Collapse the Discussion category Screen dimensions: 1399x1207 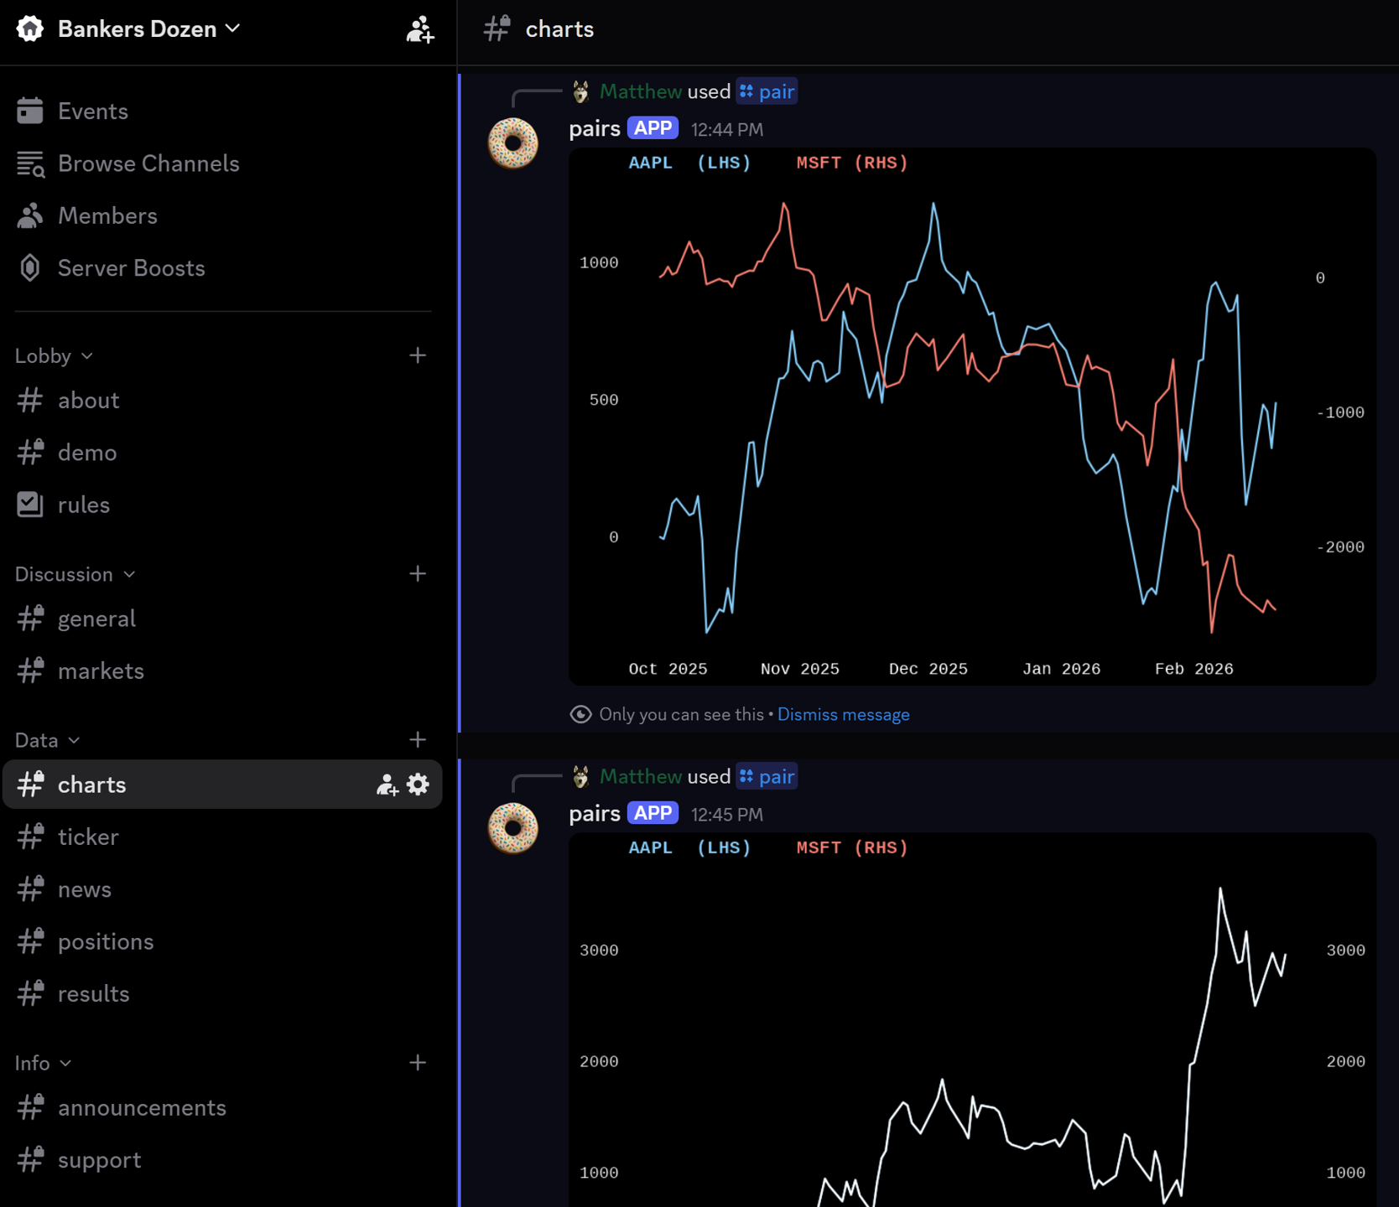(75, 575)
